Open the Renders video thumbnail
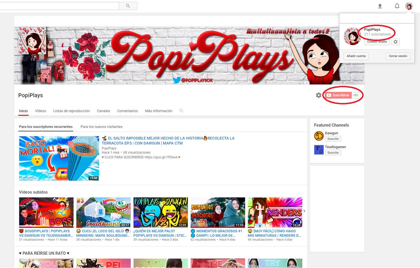This screenshot has height=268, width=420. 275,213
